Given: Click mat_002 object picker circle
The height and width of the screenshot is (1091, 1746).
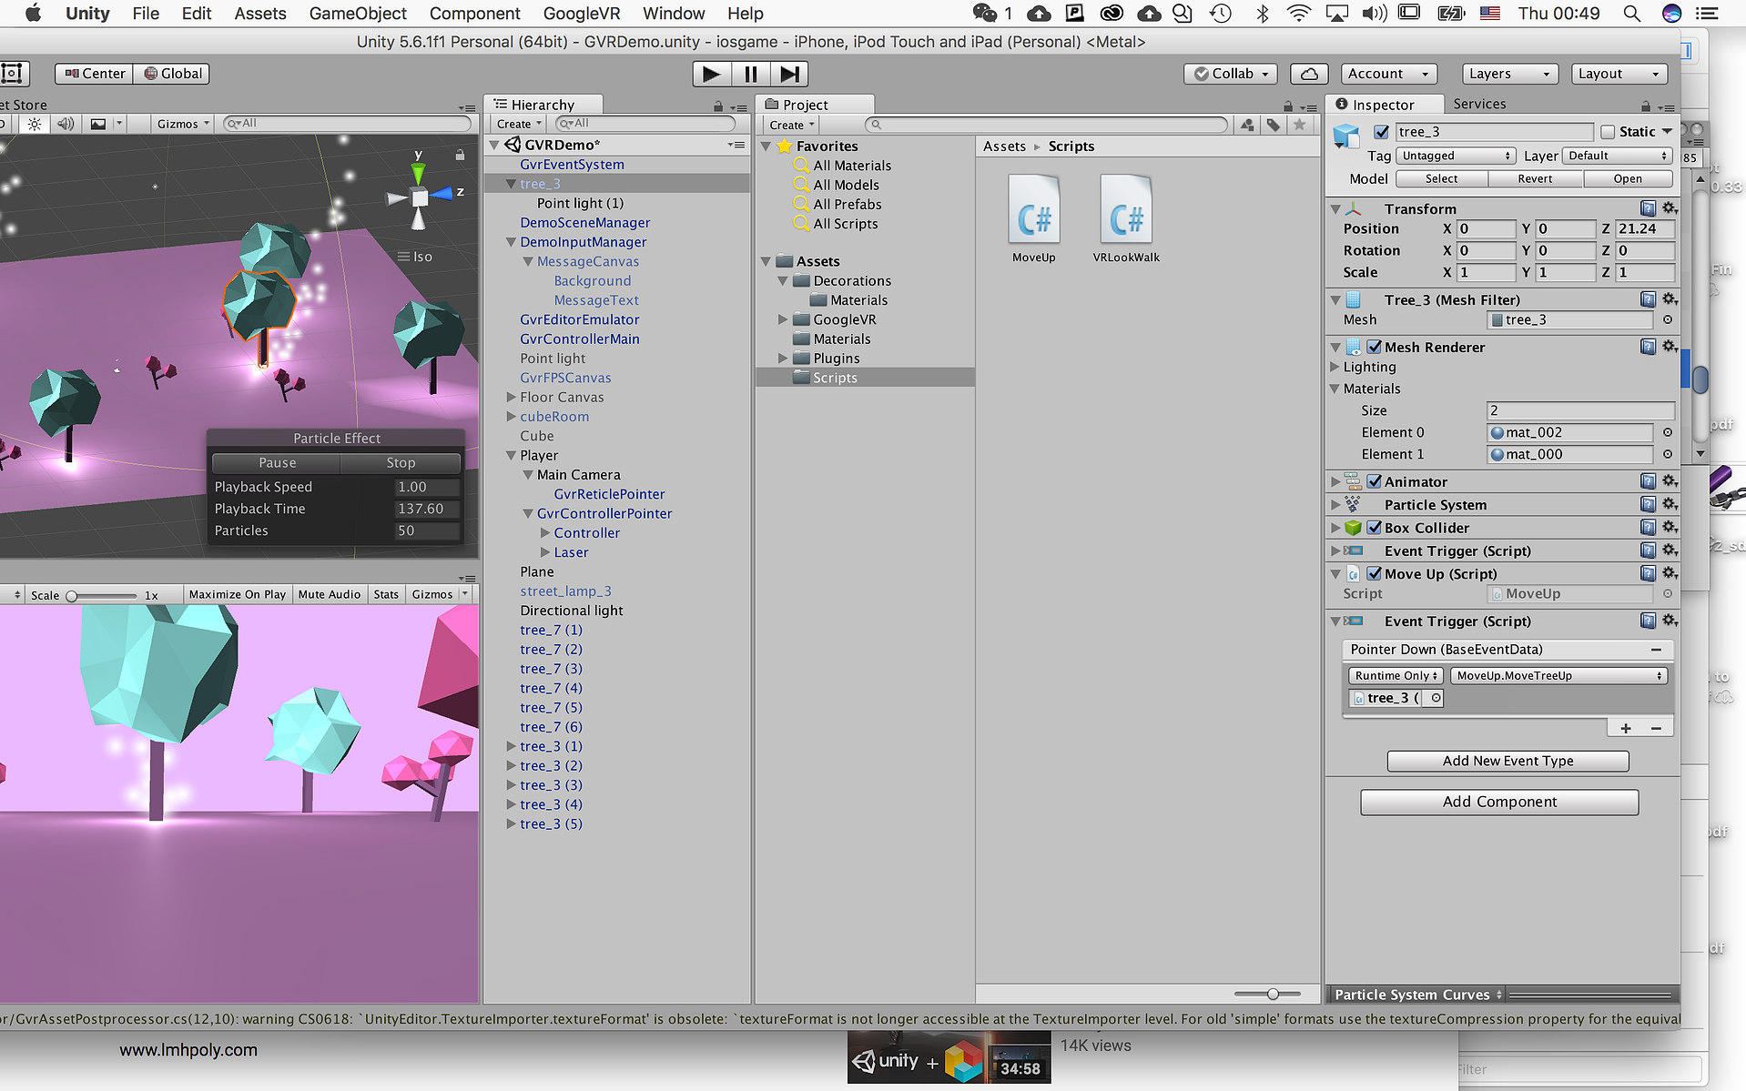Looking at the screenshot, I should tap(1667, 432).
